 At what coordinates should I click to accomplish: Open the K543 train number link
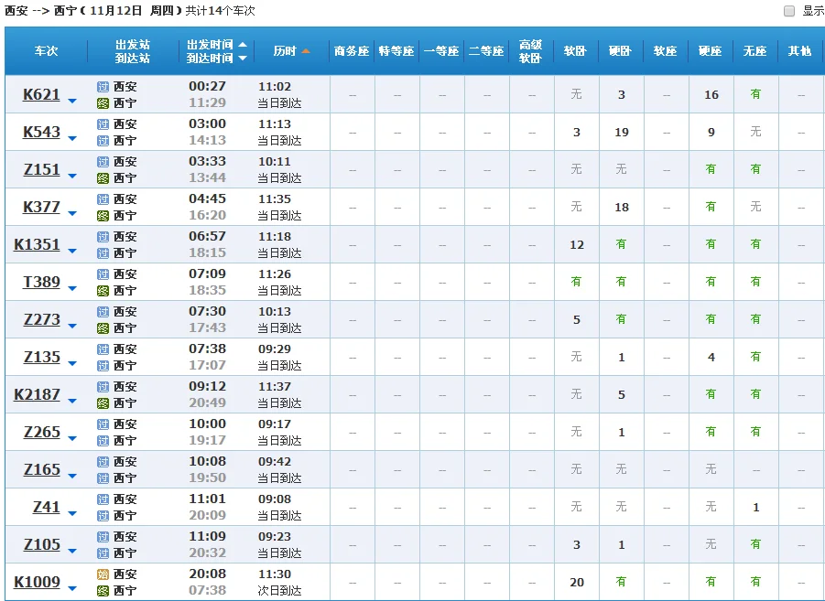41,131
